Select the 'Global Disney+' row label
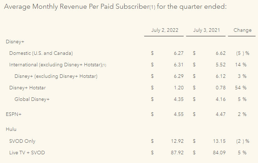 [32, 99]
